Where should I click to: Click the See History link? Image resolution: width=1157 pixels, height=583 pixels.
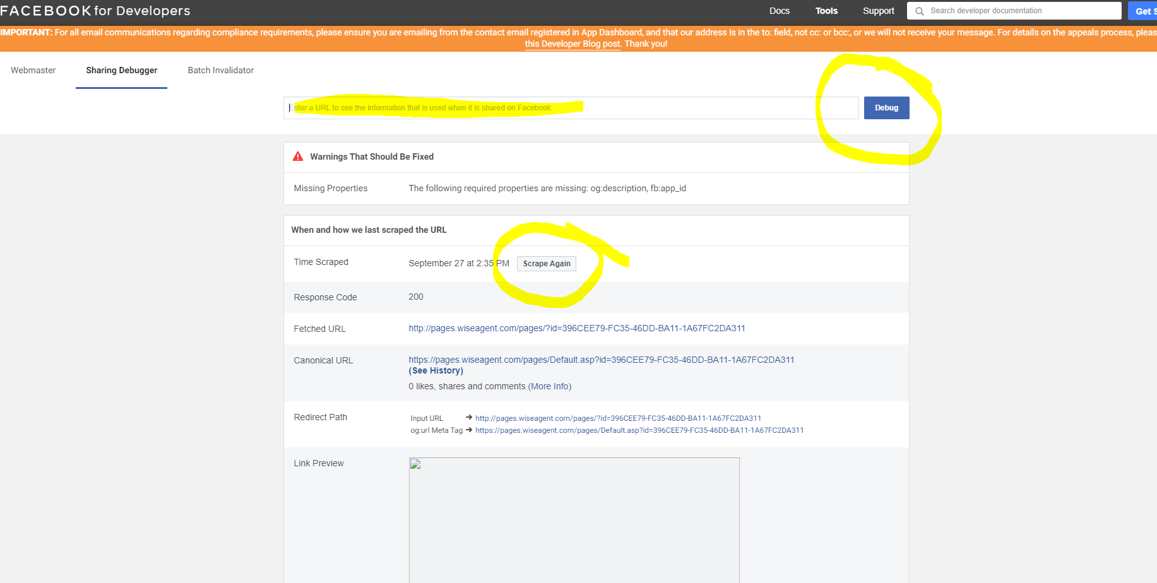click(x=436, y=371)
